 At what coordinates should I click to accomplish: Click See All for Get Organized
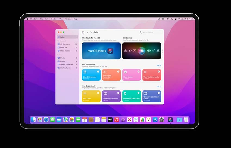pyautogui.click(x=159, y=87)
